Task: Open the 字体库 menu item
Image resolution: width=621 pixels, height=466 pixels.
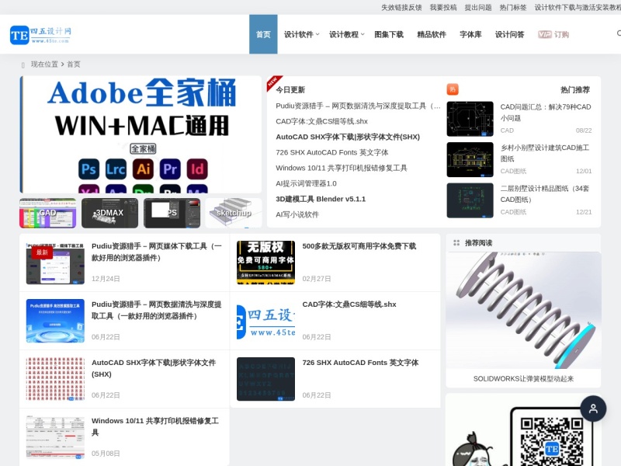Action: coord(470,34)
